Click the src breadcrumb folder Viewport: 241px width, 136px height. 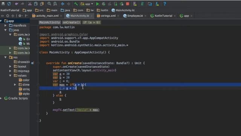(x=39, y=10)
